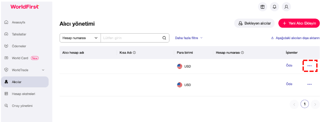Click Aşağıdaki alıcıları dışa aktarın link
The width and height of the screenshot is (325, 122).
point(295,38)
